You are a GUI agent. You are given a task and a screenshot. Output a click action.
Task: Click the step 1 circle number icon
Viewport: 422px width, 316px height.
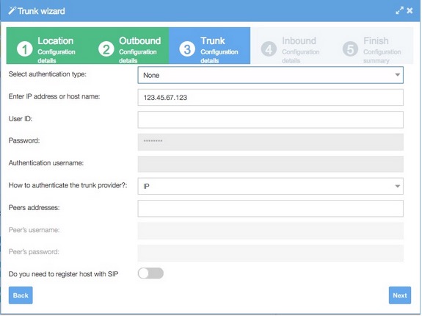24,49
